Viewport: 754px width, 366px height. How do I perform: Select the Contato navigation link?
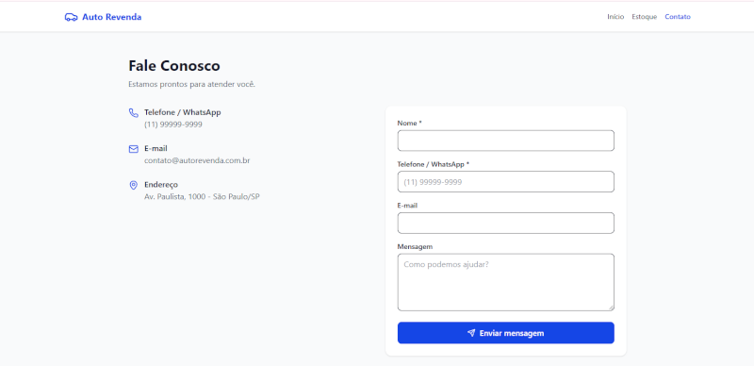pyautogui.click(x=678, y=17)
